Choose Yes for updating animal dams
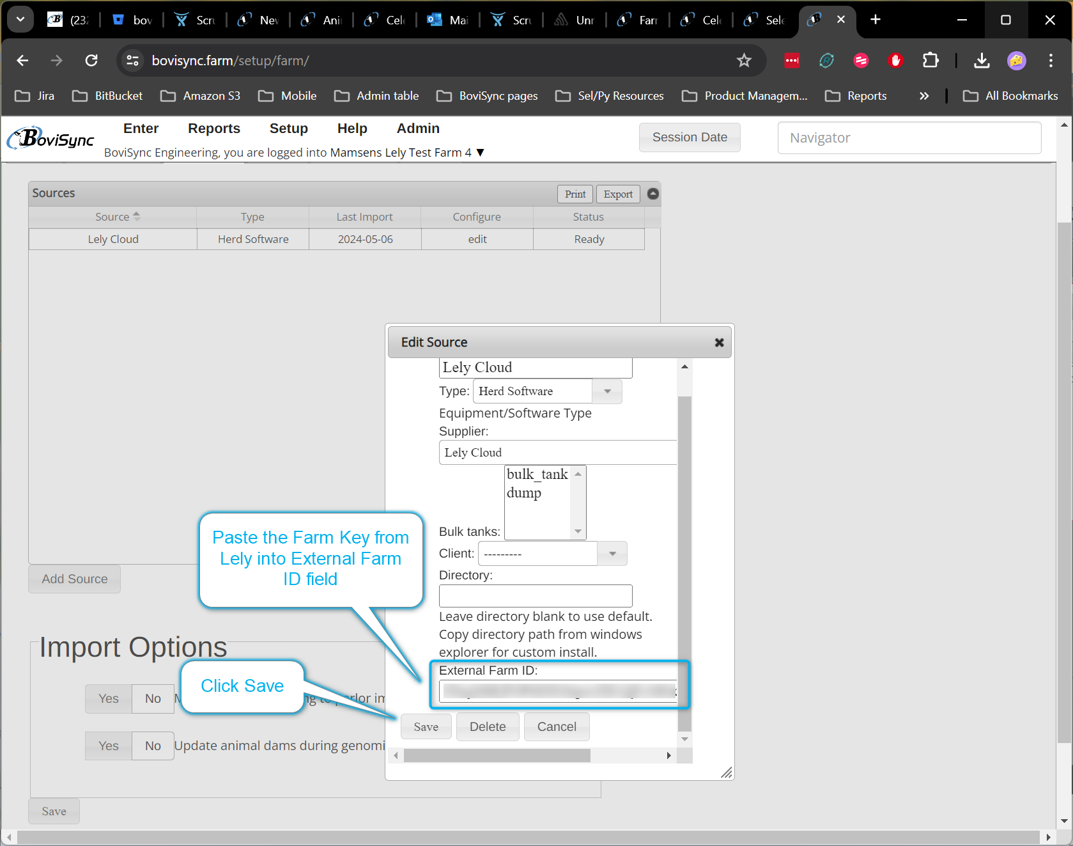The width and height of the screenshot is (1073, 846). click(109, 746)
